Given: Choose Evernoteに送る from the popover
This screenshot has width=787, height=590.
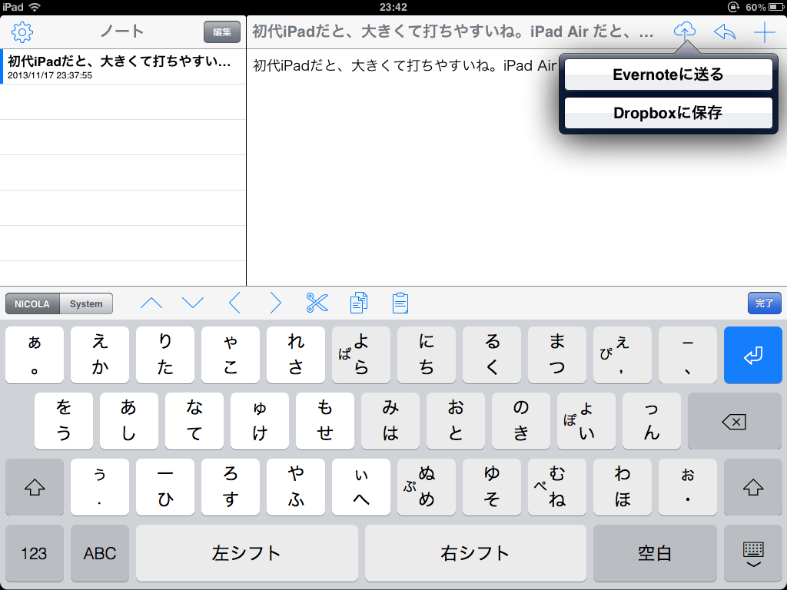Looking at the screenshot, I should pyautogui.click(x=669, y=75).
